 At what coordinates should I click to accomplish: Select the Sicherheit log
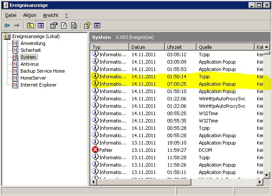coord(31,50)
